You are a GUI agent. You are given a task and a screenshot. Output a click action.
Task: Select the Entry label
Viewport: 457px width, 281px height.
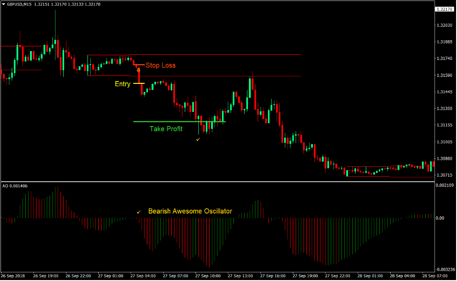(x=122, y=84)
